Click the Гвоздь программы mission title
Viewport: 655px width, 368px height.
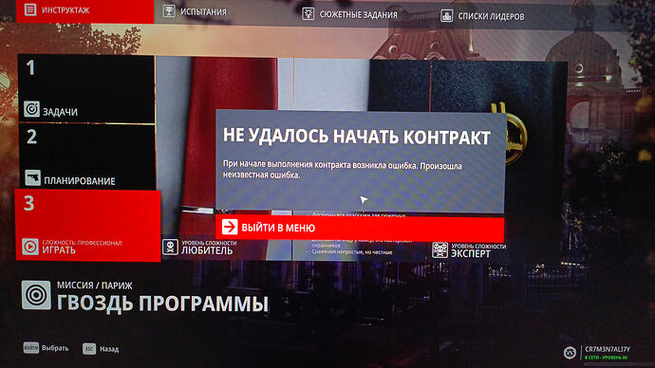pos(162,304)
